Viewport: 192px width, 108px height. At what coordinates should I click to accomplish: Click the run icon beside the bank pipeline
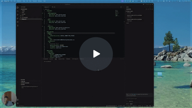click(43, 20)
